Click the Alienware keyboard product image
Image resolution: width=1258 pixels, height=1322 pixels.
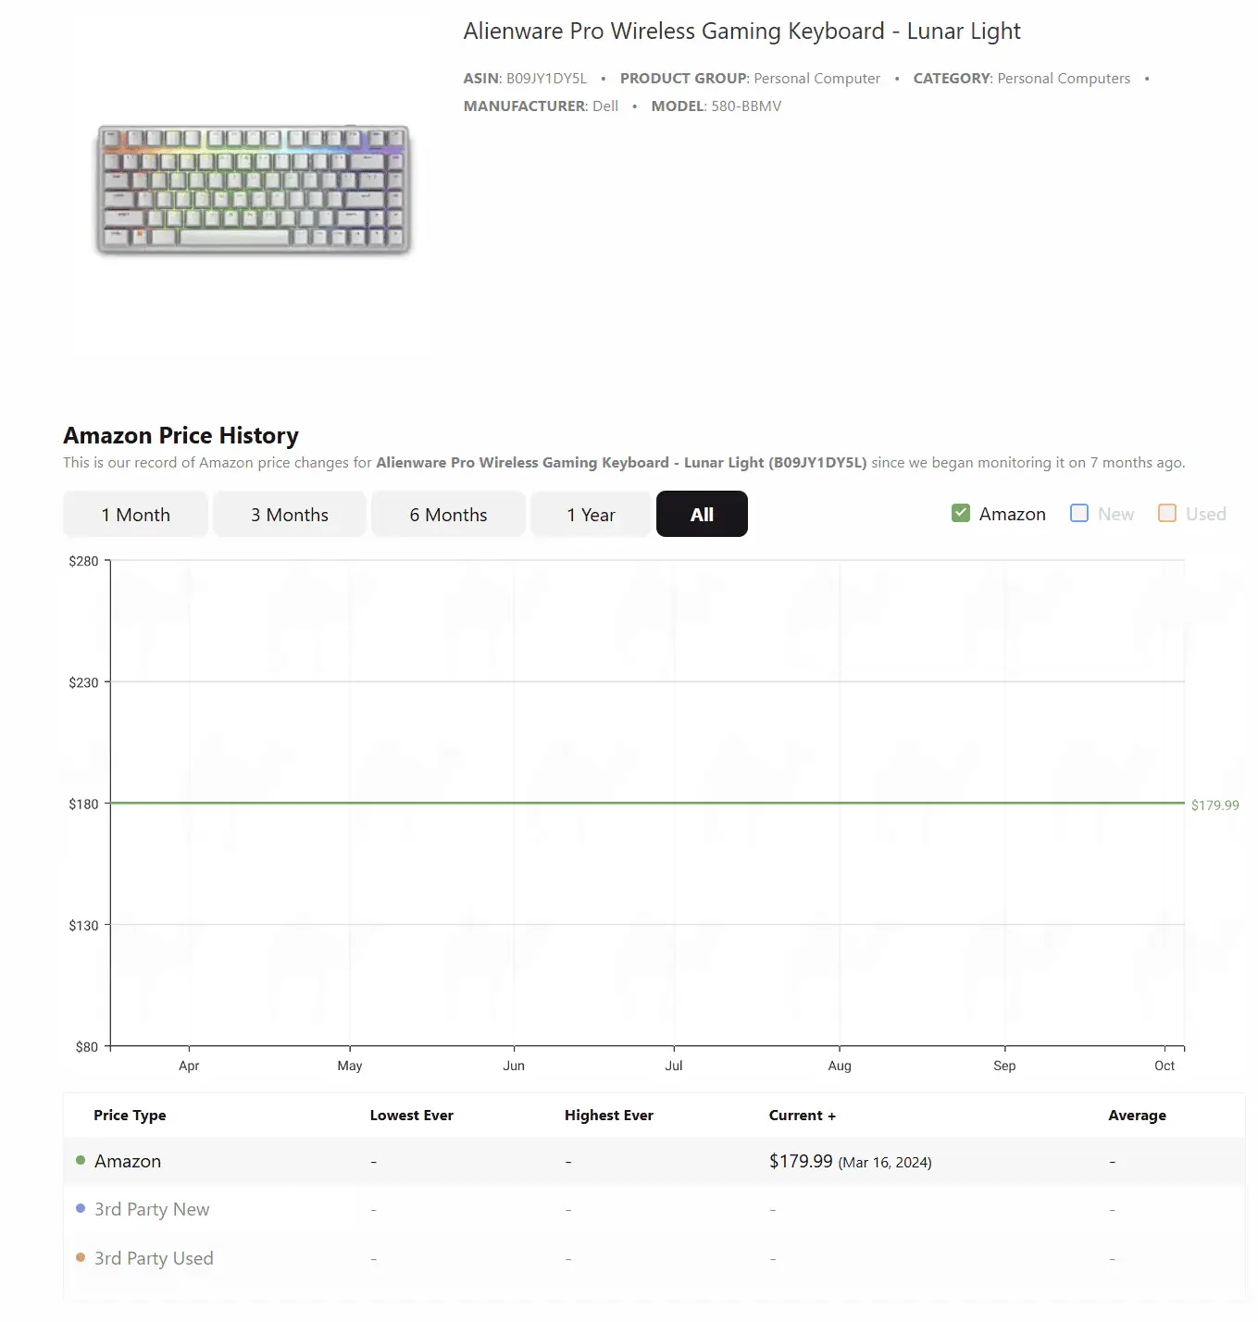253,190
